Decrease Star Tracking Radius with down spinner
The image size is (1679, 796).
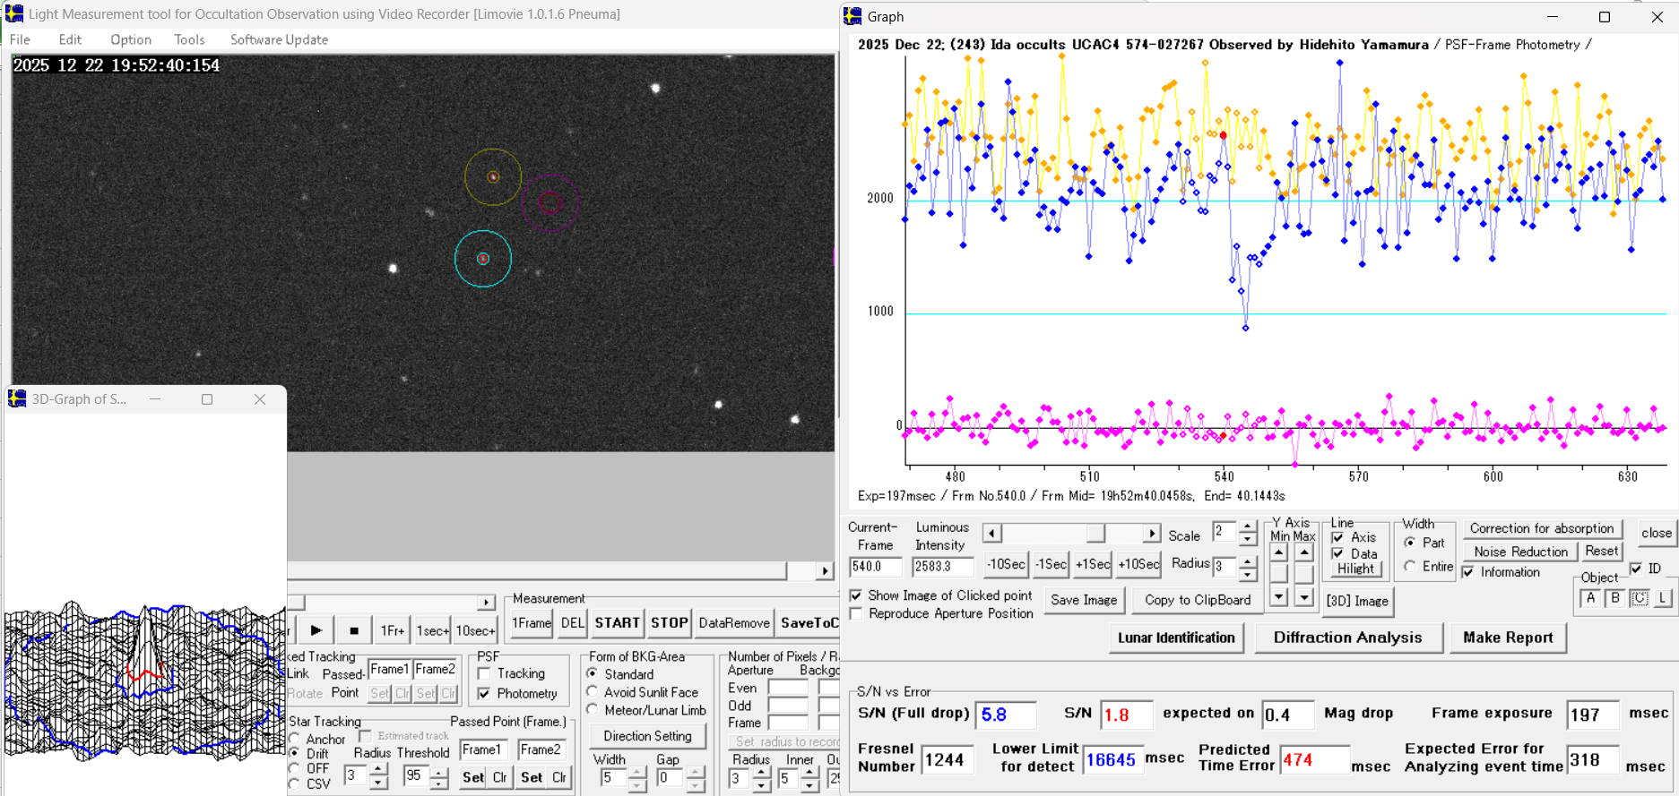(x=378, y=783)
